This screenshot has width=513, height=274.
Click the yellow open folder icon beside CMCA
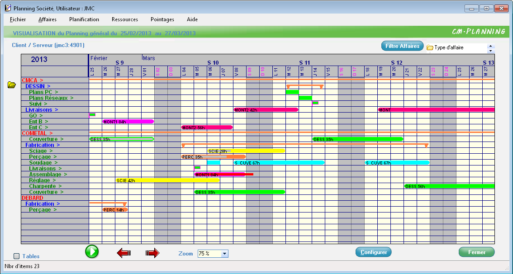[12, 85]
